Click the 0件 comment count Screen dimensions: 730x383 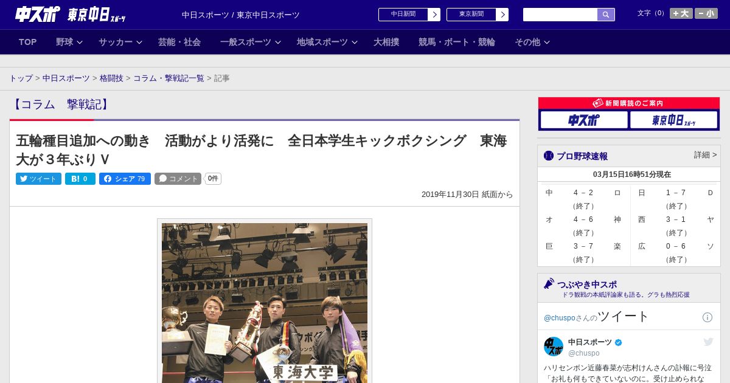[x=212, y=179]
